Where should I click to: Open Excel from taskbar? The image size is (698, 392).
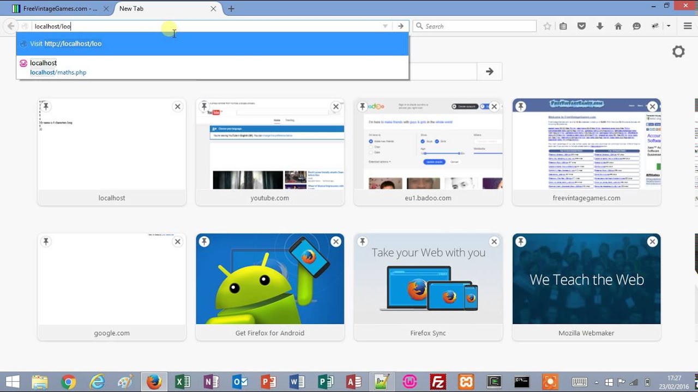[182, 382]
